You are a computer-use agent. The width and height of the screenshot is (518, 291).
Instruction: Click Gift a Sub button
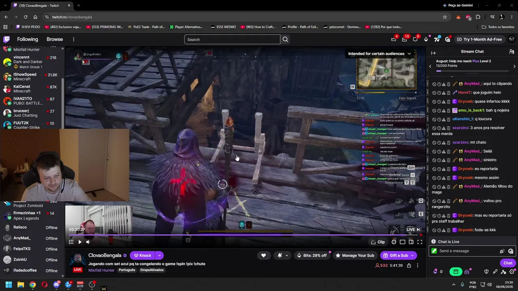(x=399, y=255)
